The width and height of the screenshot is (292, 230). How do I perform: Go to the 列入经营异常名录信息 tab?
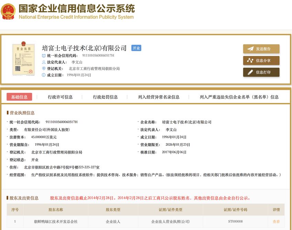159,97
